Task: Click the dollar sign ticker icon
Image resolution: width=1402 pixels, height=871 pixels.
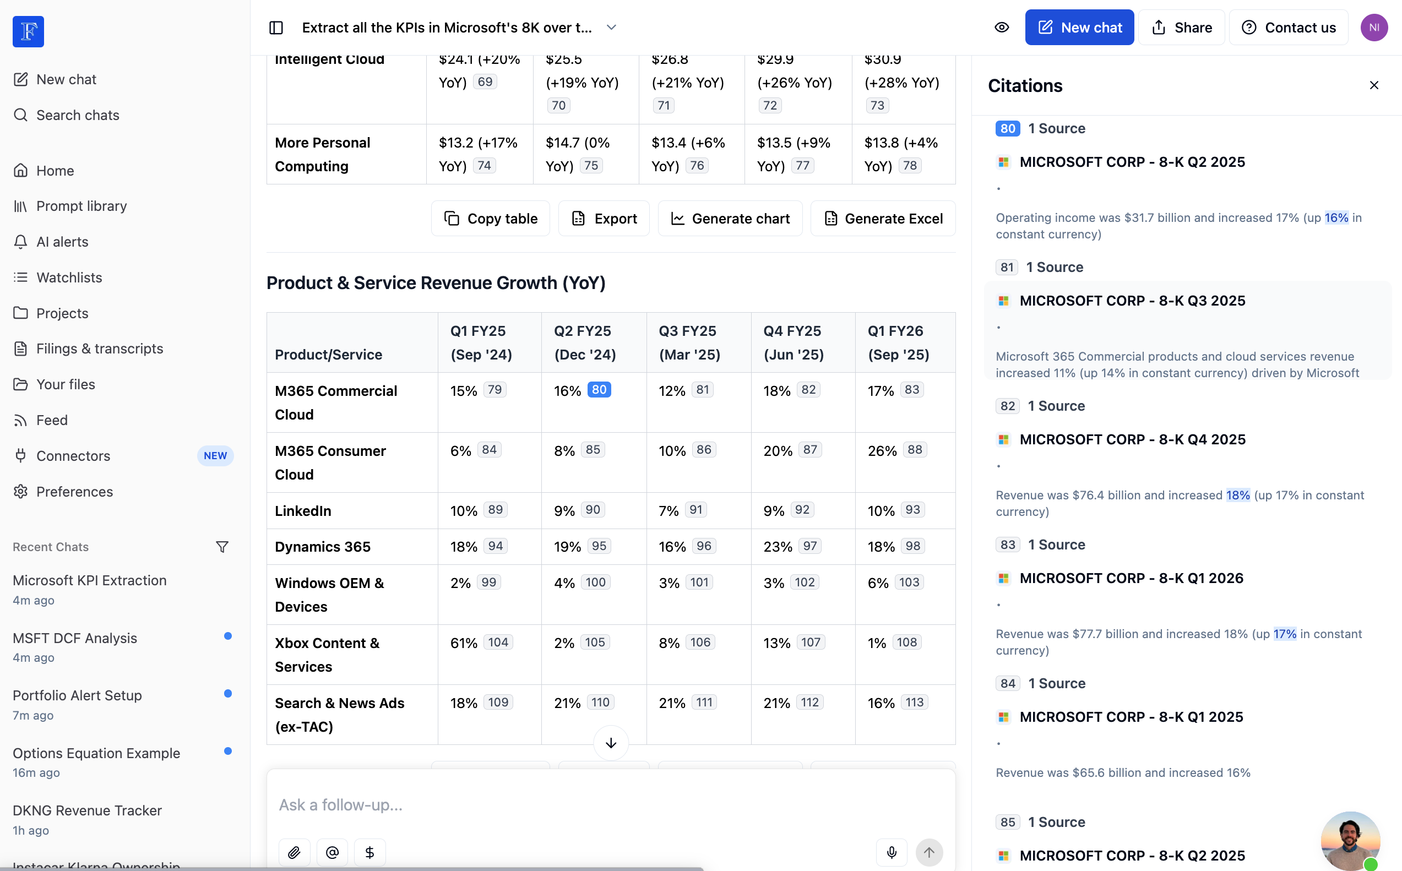Action: [370, 852]
